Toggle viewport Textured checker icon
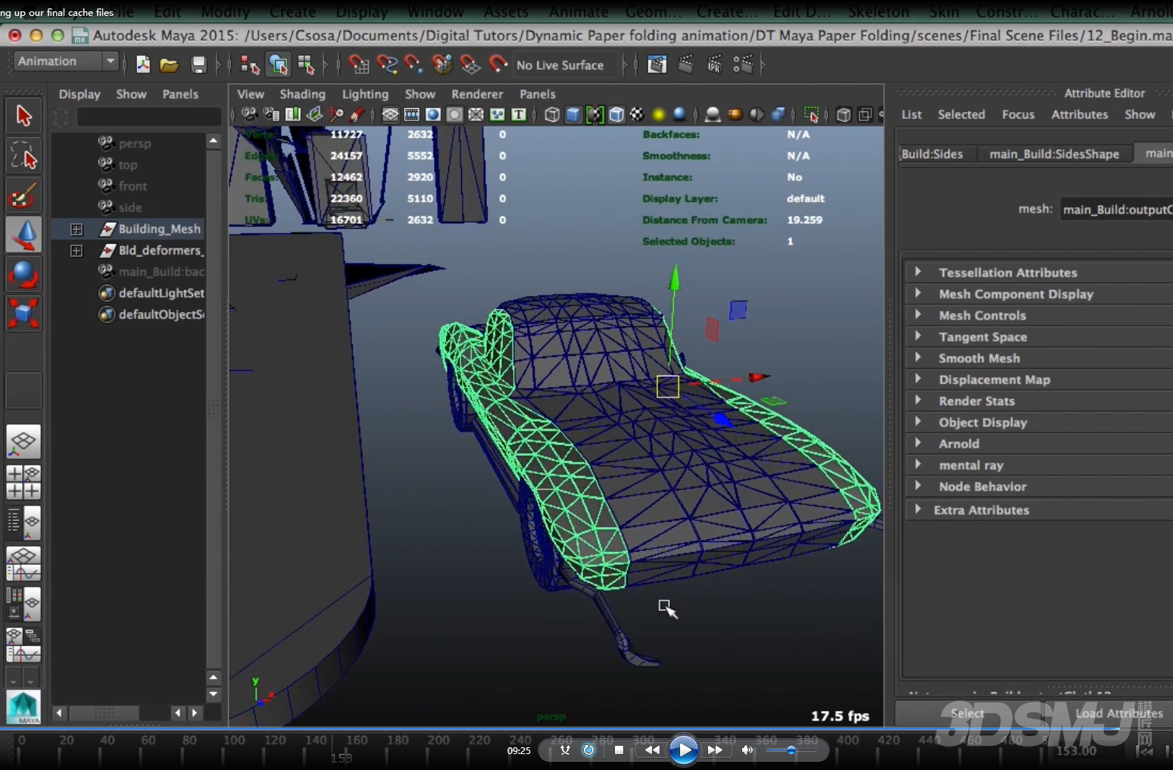 (x=638, y=114)
